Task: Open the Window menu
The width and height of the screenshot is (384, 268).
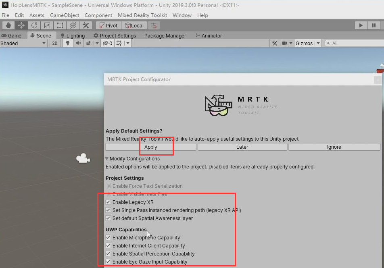Action: [182, 15]
